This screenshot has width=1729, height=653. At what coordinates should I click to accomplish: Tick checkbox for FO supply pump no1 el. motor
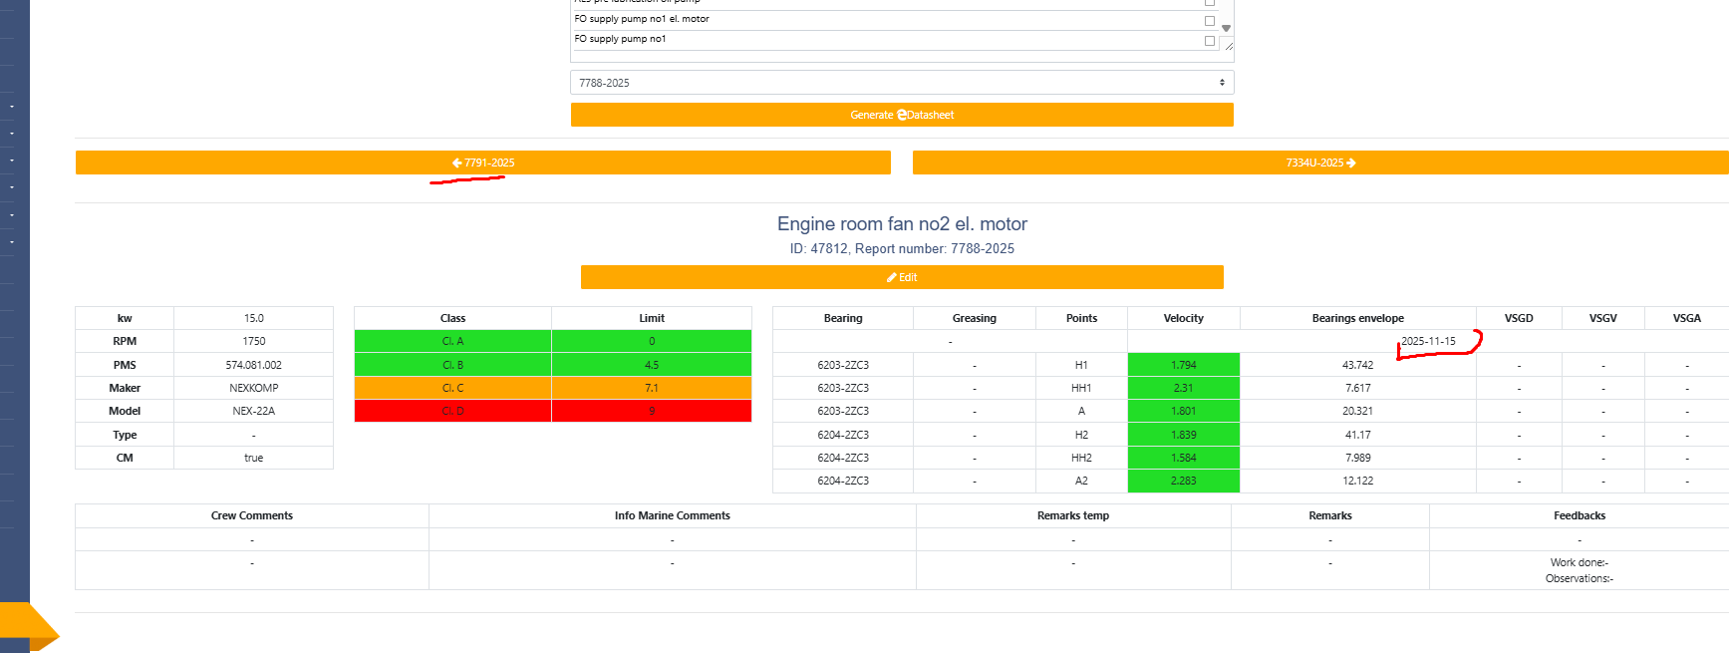click(1209, 21)
